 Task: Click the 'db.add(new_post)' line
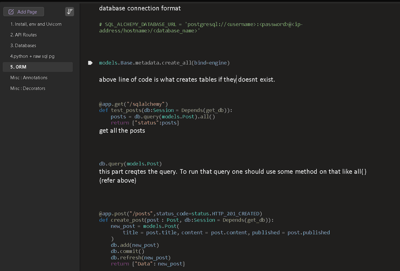[x=135, y=245]
